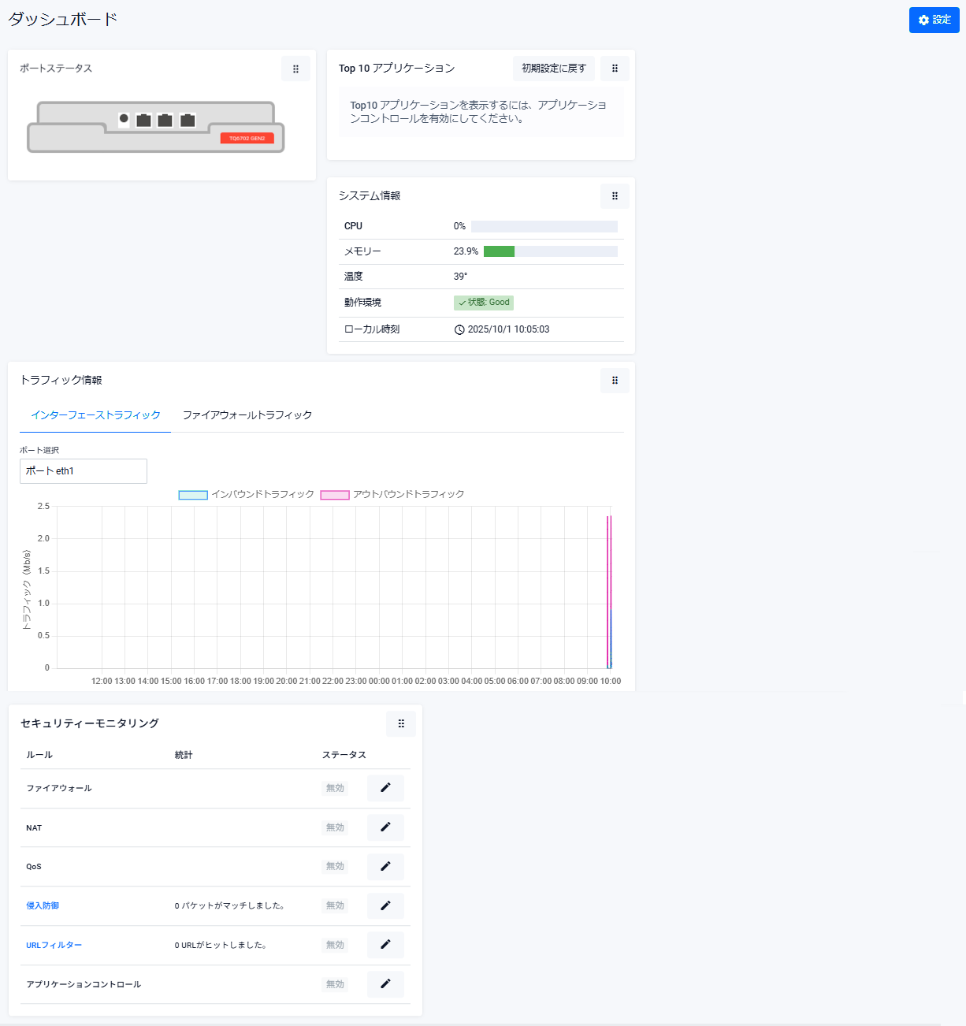Edit URL filter with pencil icon
The width and height of the screenshot is (966, 1026).
(x=385, y=945)
